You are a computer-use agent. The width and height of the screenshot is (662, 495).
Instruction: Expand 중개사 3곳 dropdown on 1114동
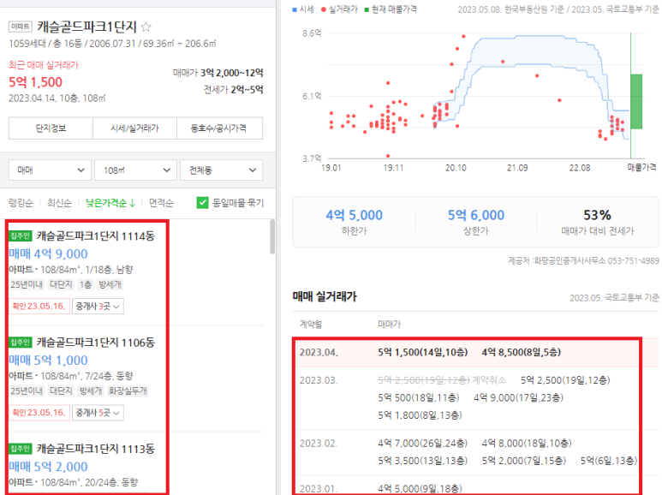(98, 307)
